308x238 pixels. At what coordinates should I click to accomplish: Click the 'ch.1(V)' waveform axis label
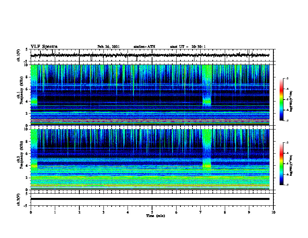point(19,55)
